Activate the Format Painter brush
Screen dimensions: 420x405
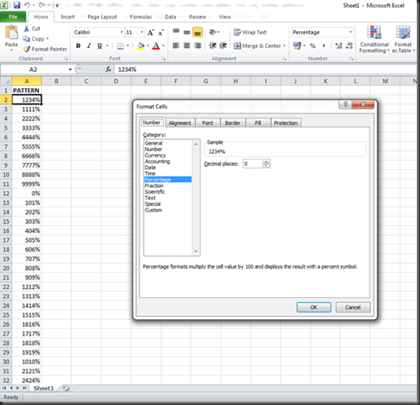[x=27, y=49]
